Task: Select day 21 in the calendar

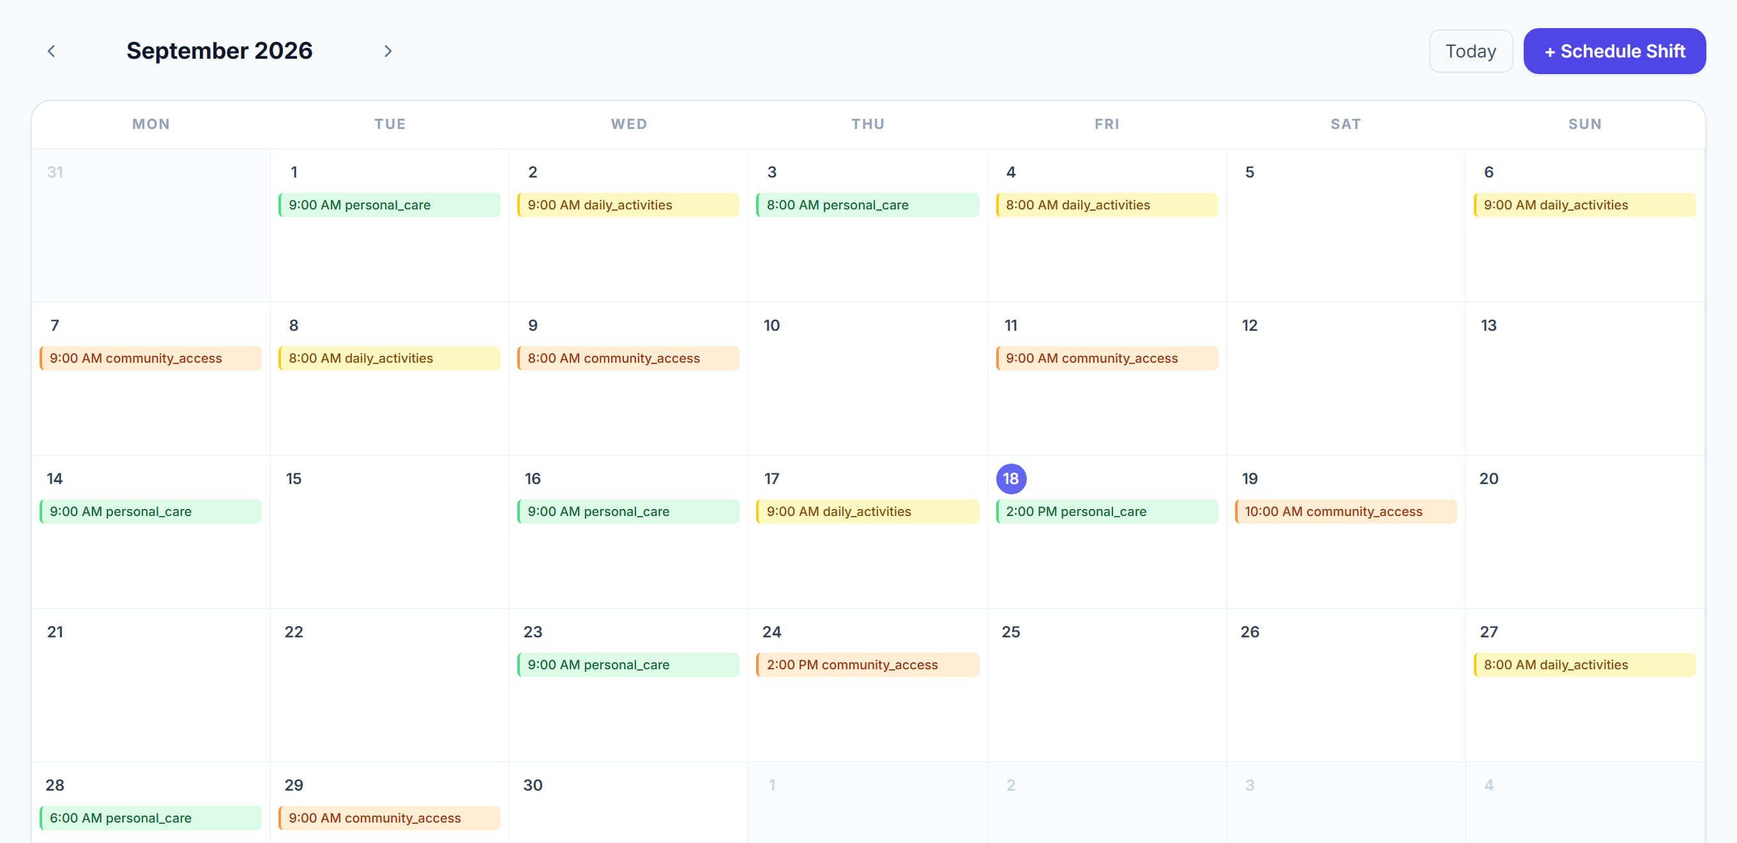Action: pos(55,632)
